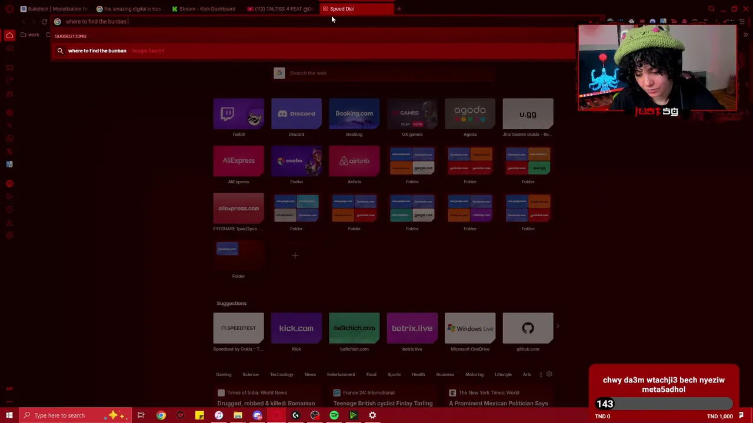This screenshot has height=423, width=753.
Task: Open the u.gg Jinx Swarm Builds tile
Action: (x=528, y=114)
